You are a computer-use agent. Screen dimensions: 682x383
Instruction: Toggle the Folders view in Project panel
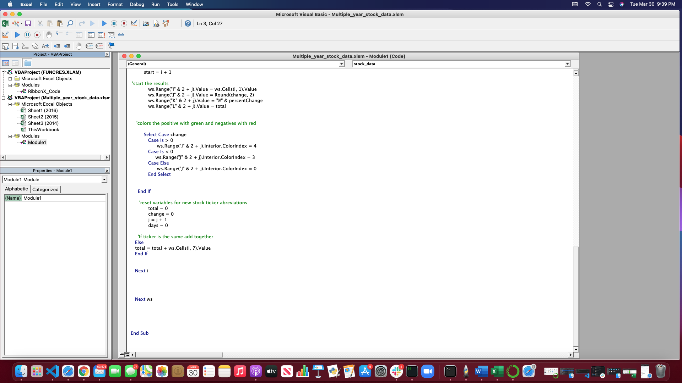click(27, 63)
